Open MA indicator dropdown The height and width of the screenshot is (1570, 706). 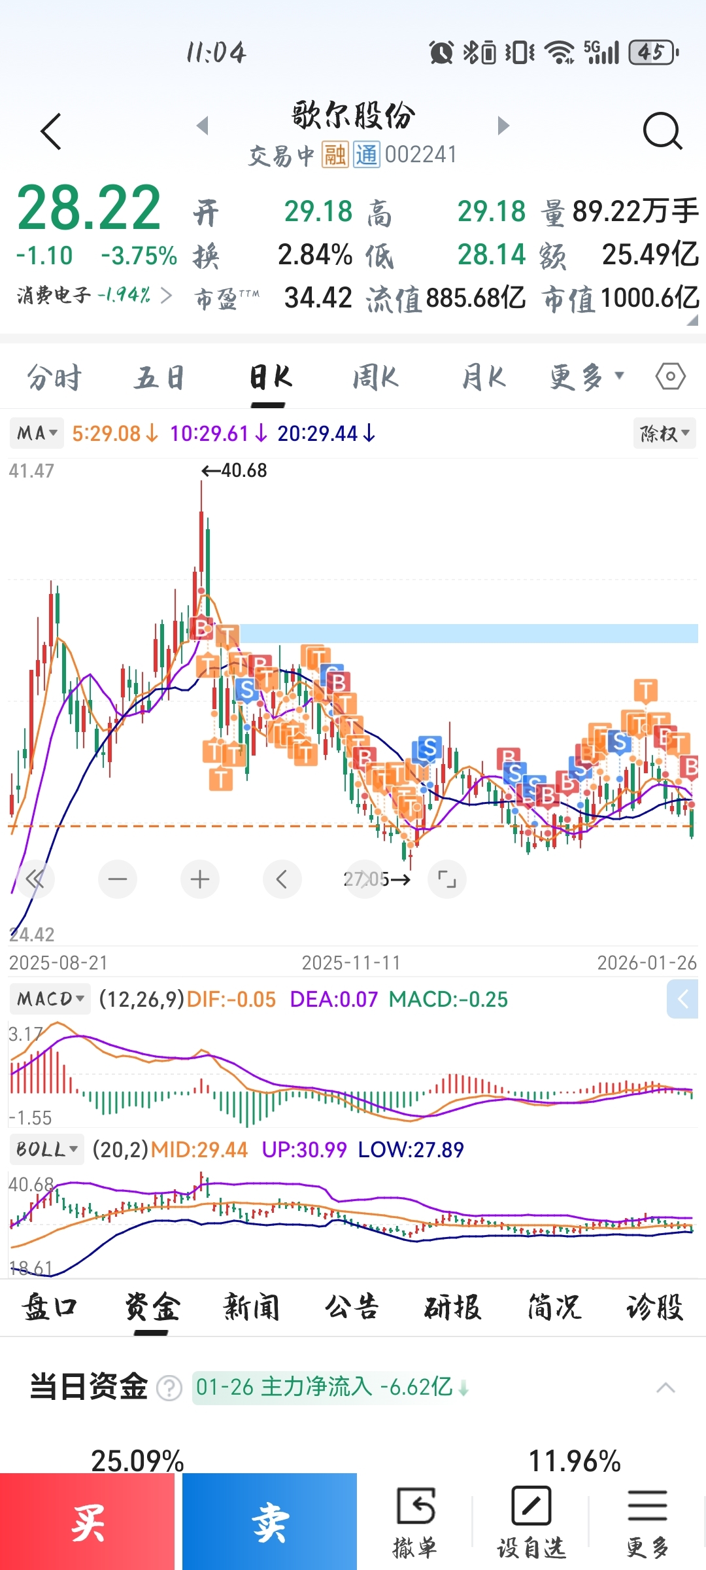37,433
